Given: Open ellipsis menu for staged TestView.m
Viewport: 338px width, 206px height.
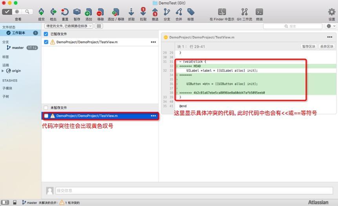Looking at the screenshot, I should [153, 42].
